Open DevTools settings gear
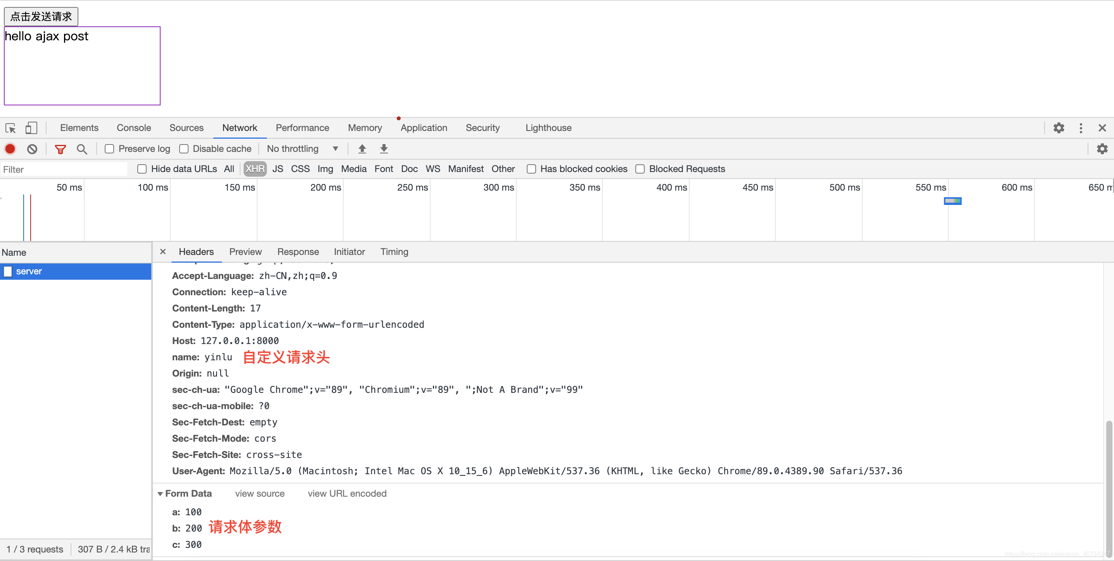This screenshot has height=561, width=1114. [1059, 128]
